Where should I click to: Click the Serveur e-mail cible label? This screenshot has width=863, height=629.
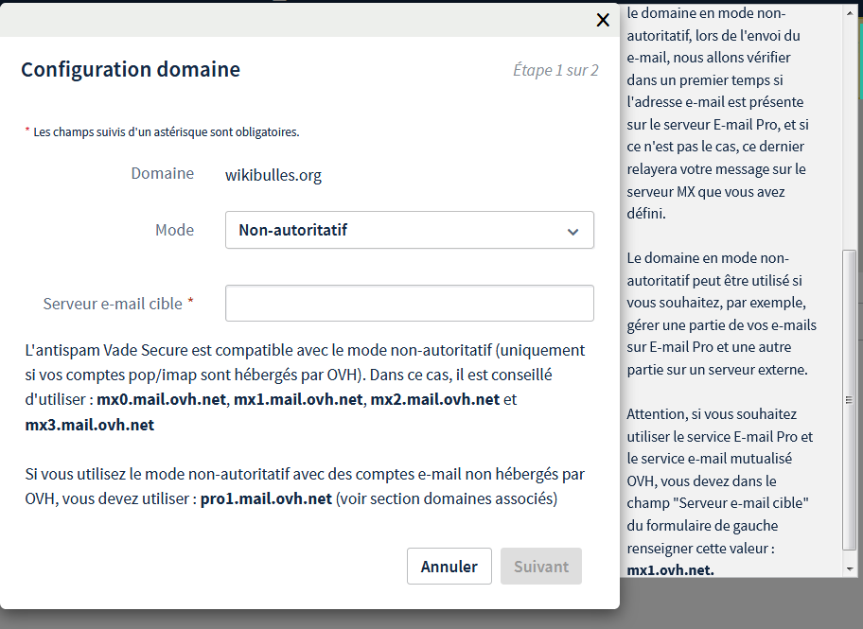pyautogui.click(x=113, y=304)
